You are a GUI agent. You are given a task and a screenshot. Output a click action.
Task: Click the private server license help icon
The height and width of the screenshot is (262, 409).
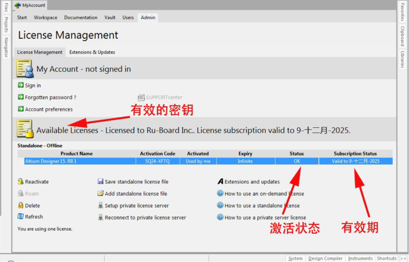(220, 217)
